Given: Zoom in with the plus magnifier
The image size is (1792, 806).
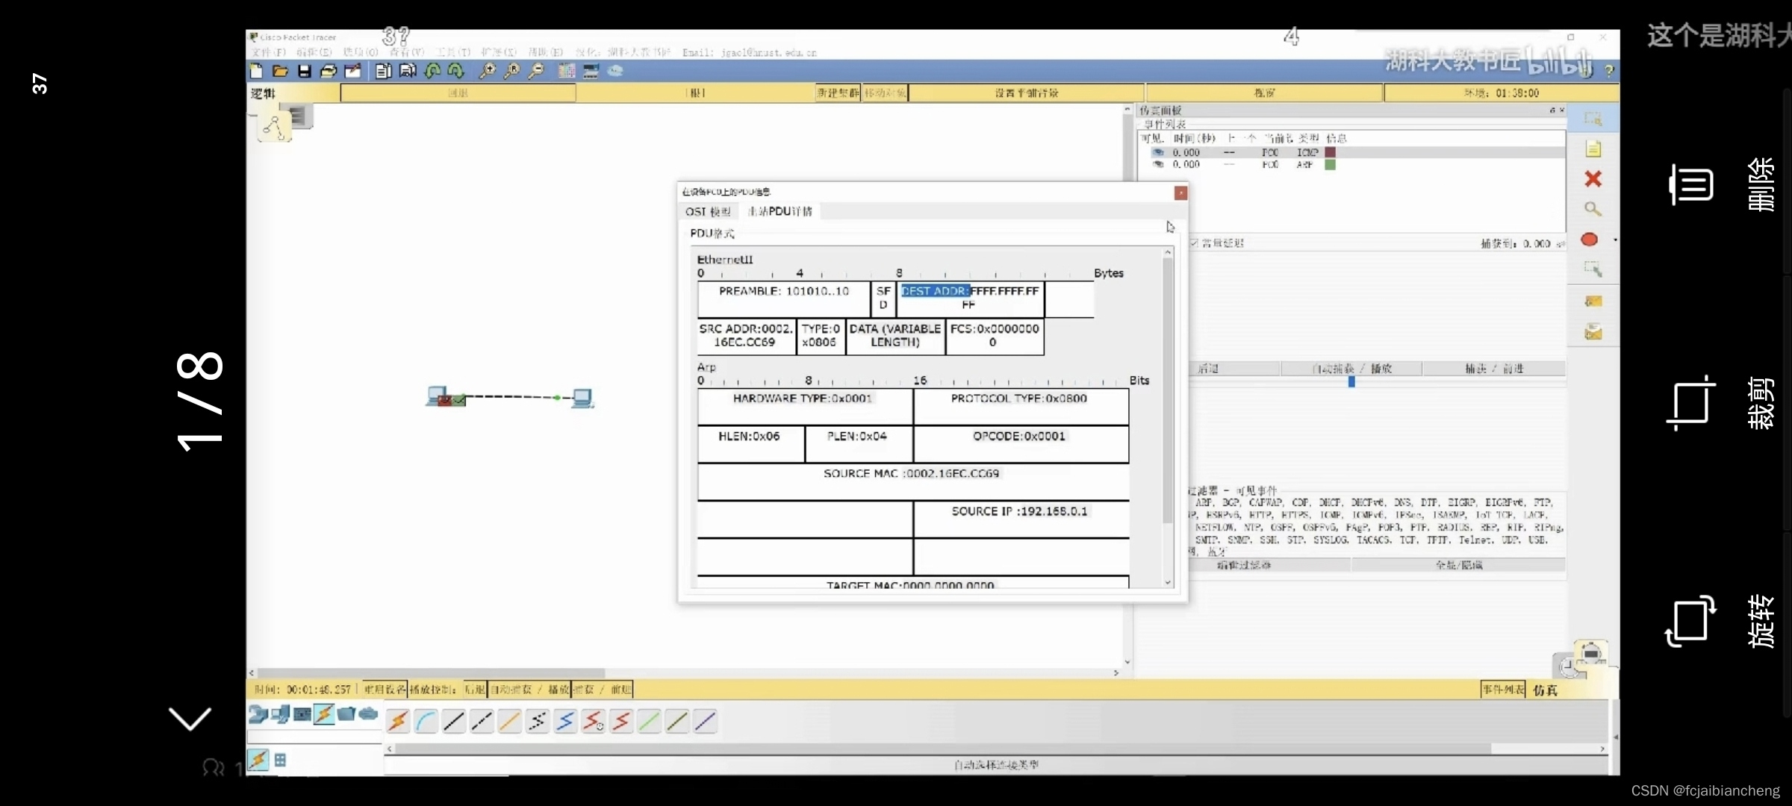Looking at the screenshot, I should click(487, 71).
